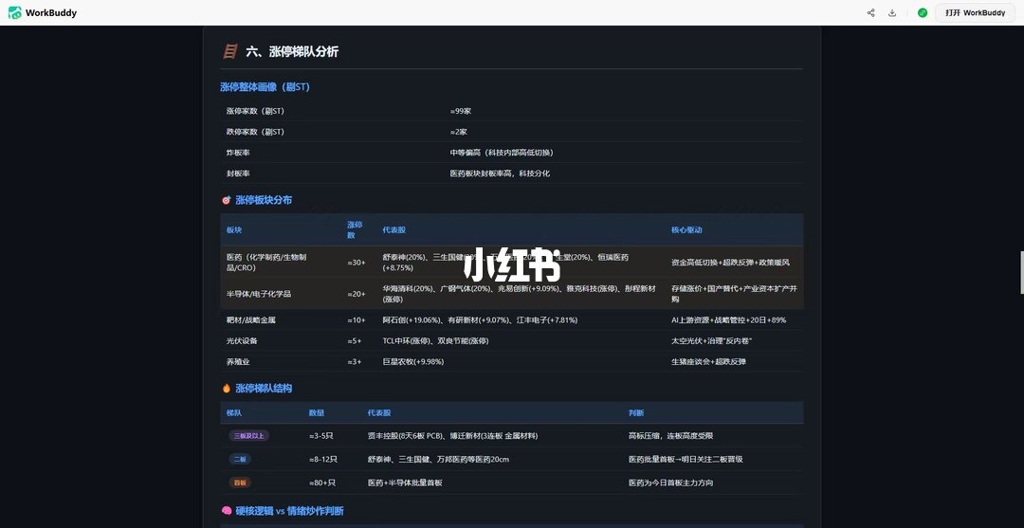Click the share icon in top bar
This screenshot has width=1024, height=528.
point(870,12)
